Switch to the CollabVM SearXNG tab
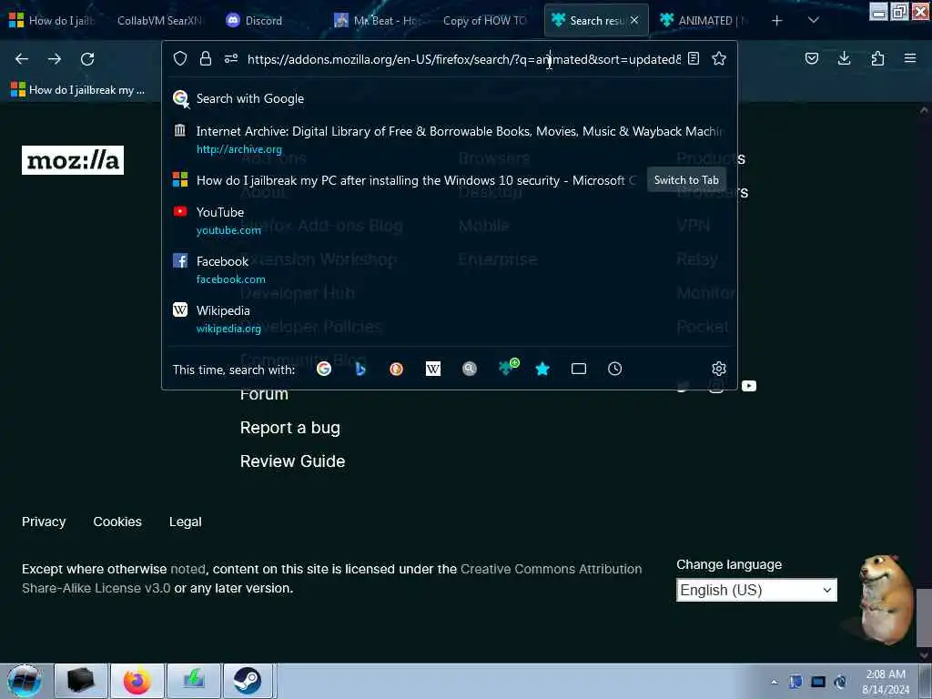Viewport: 932px width, 699px height. click(159, 20)
